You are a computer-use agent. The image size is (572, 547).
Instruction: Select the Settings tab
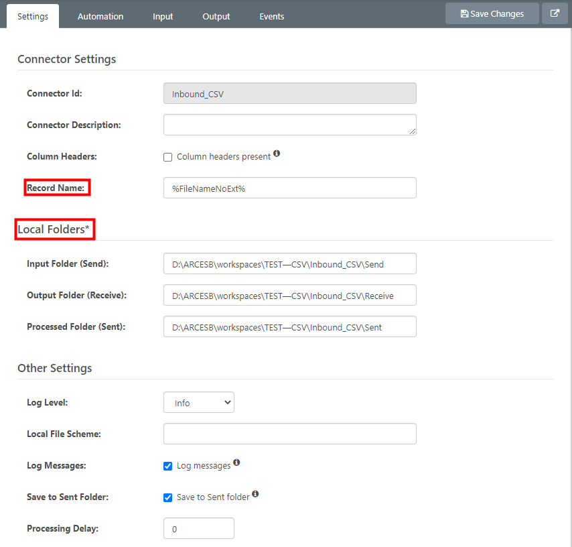(33, 16)
